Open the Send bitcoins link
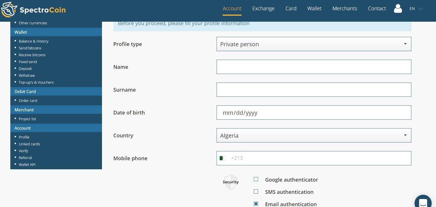436x207 pixels. coord(30,48)
